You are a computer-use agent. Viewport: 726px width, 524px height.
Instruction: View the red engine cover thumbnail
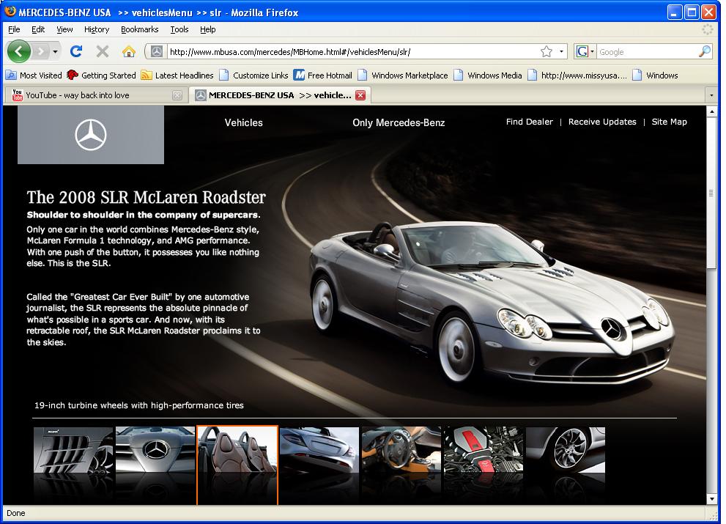483,449
